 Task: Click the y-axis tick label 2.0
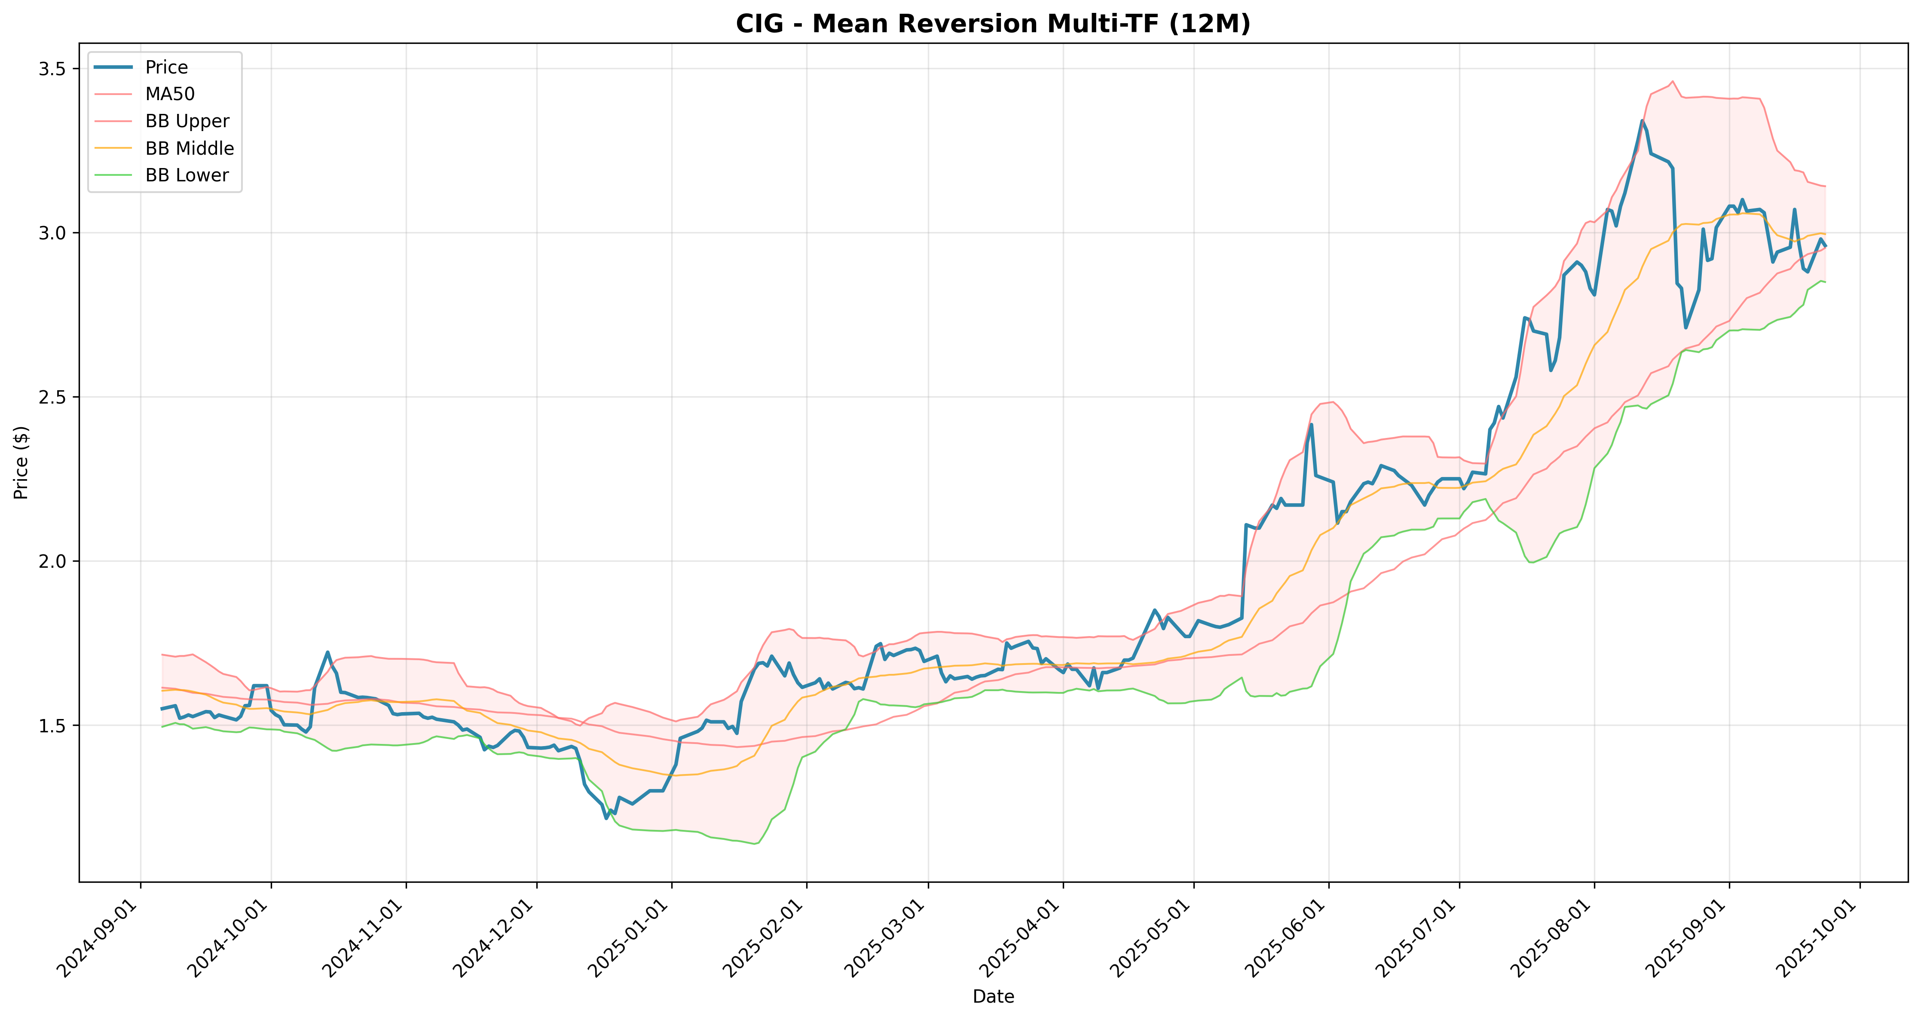tap(52, 561)
